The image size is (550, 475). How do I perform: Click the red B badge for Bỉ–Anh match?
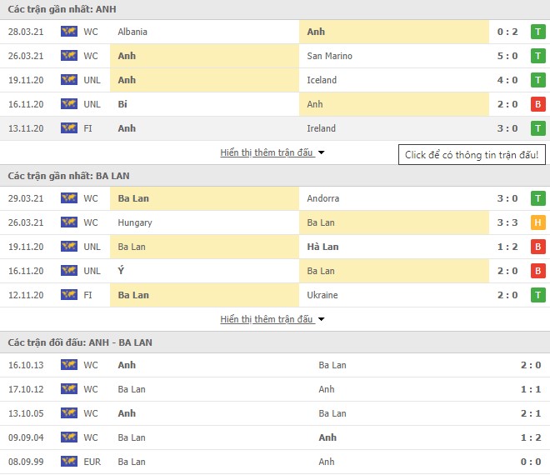point(538,104)
